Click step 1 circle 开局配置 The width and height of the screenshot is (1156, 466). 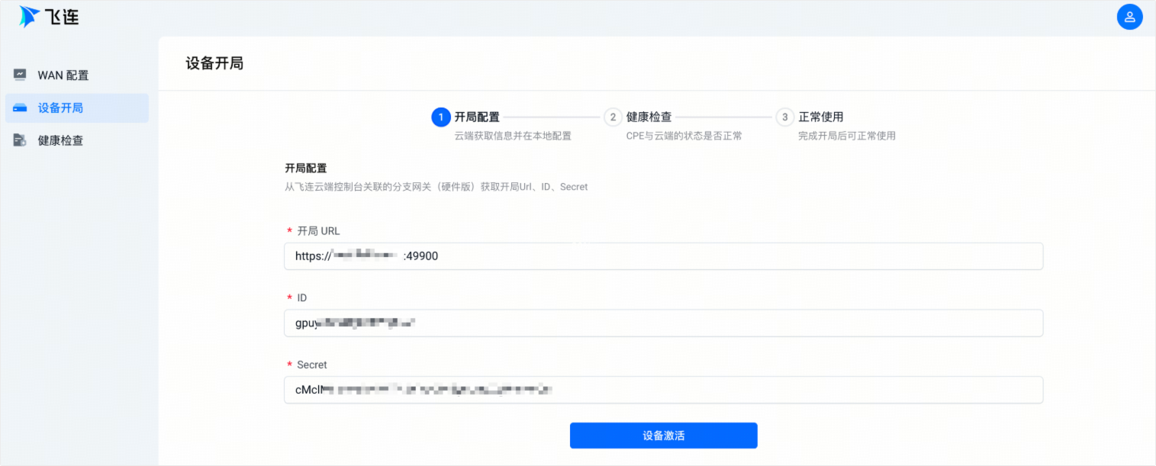pyautogui.click(x=440, y=117)
